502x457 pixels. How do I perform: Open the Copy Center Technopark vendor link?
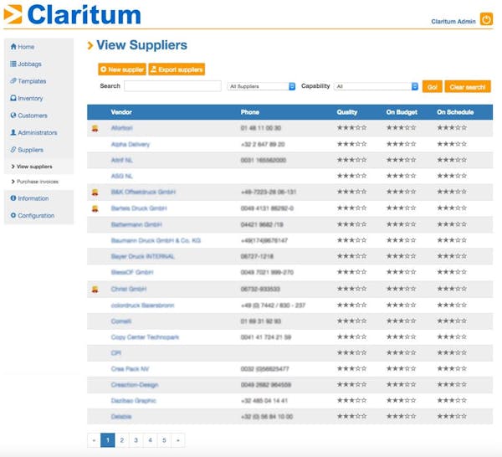tap(145, 337)
